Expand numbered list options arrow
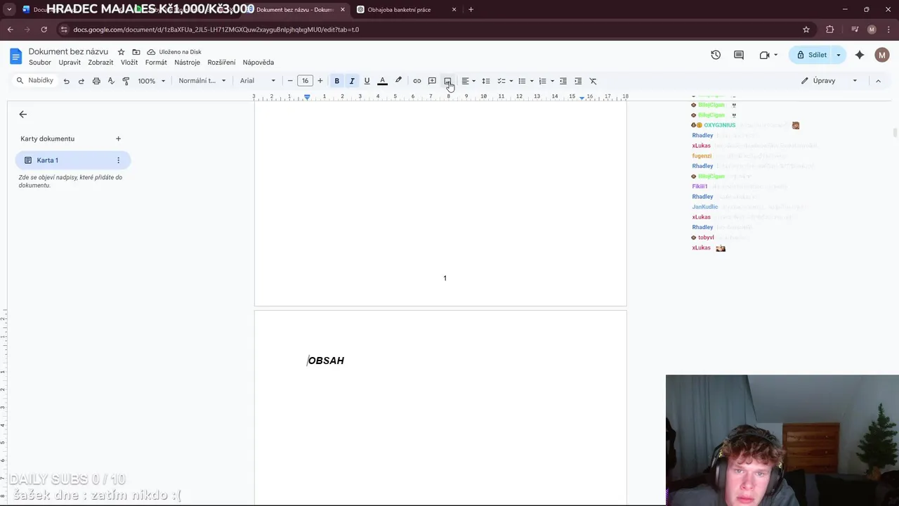This screenshot has width=899, height=506. click(552, 81)
